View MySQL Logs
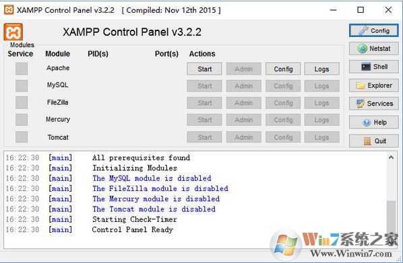Screen dimensions: 403x263 (x=321, y=86)
